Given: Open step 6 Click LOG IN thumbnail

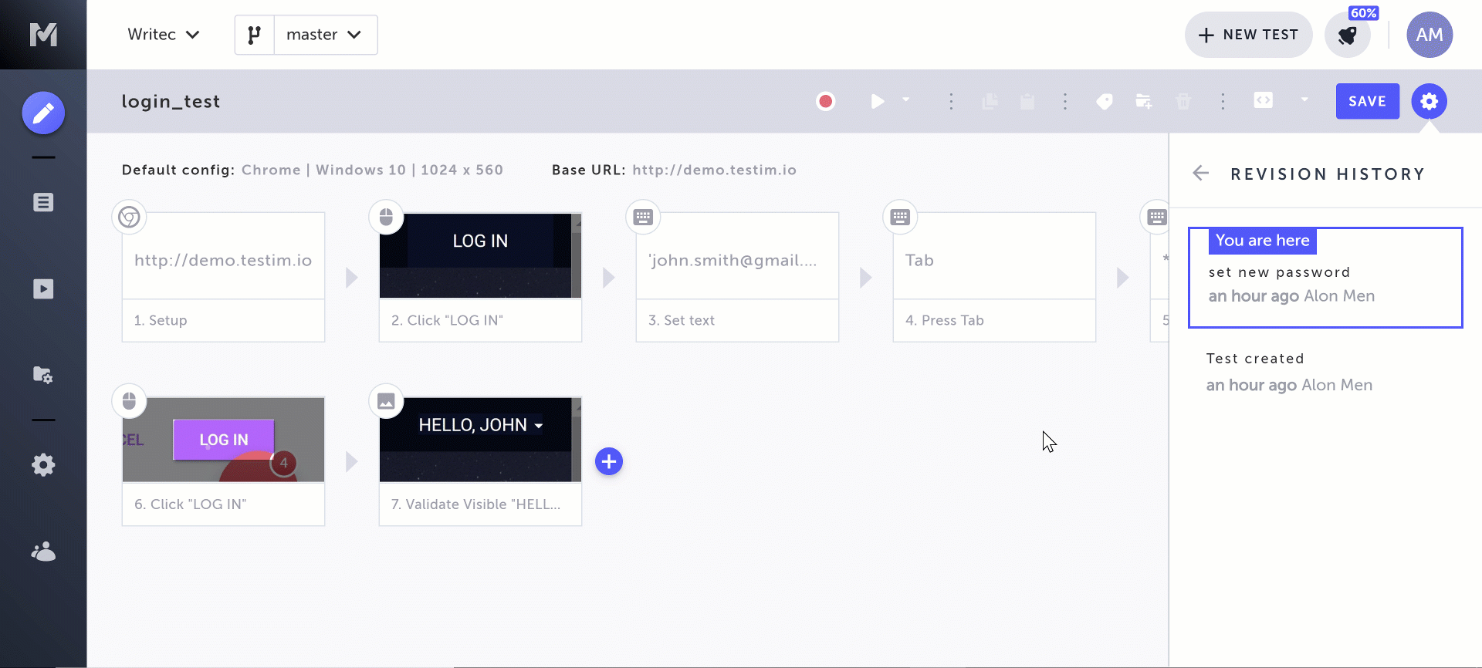Looking at the screenshot, I should (223, 440).
